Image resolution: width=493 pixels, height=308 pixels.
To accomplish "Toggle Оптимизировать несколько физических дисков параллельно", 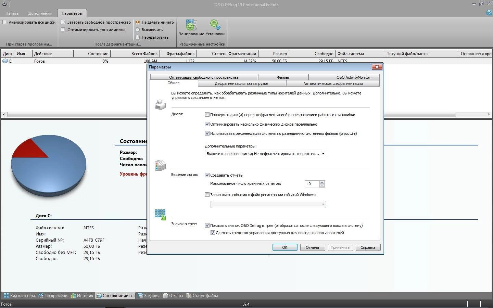I will 207,124.
